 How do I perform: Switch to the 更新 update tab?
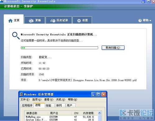click(35, 20)
